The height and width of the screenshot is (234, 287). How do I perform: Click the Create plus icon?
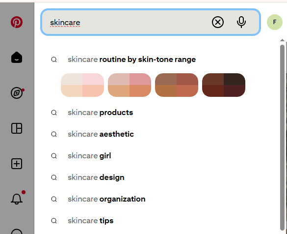(17, 164)
